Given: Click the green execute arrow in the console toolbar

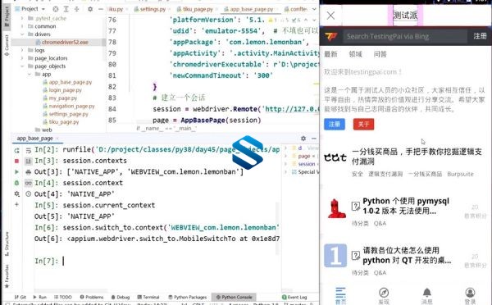Looking at the screenshot, I should (x=16, y=172).
